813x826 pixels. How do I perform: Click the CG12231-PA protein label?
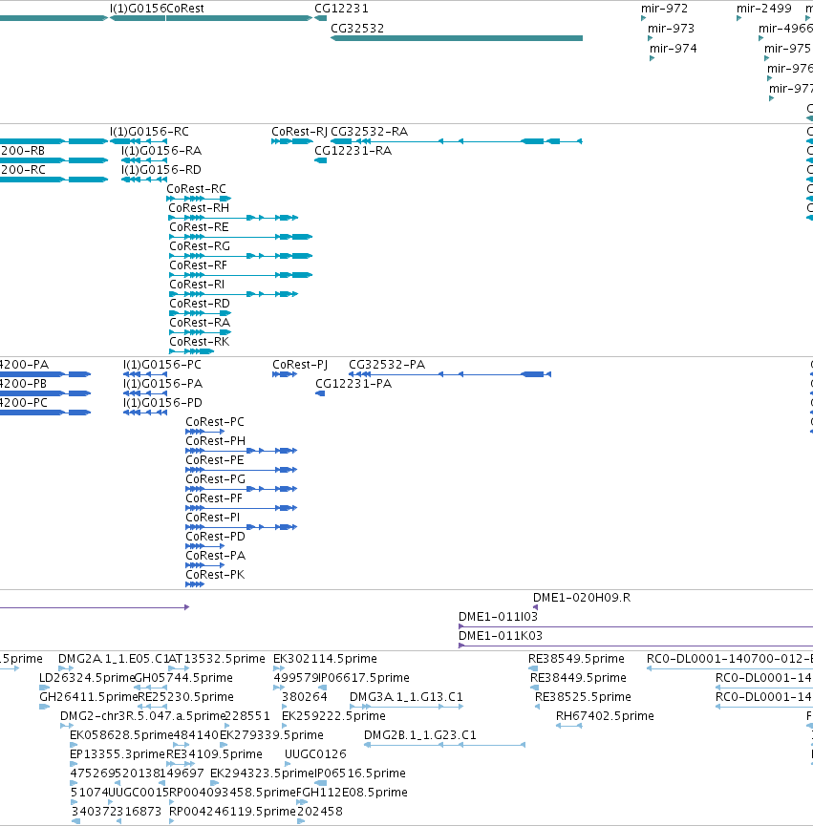pos(353,384)
